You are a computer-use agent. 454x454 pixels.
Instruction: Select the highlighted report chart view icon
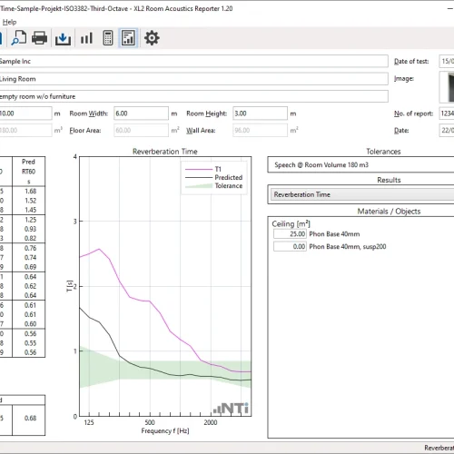128,38
